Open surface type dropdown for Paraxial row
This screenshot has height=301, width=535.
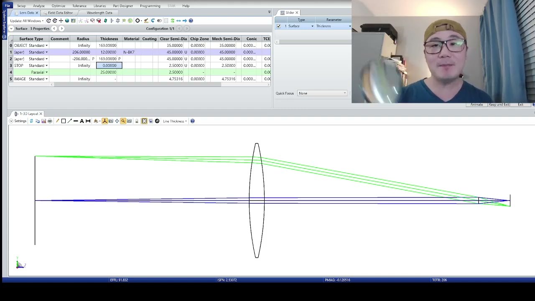click(46, 72)
